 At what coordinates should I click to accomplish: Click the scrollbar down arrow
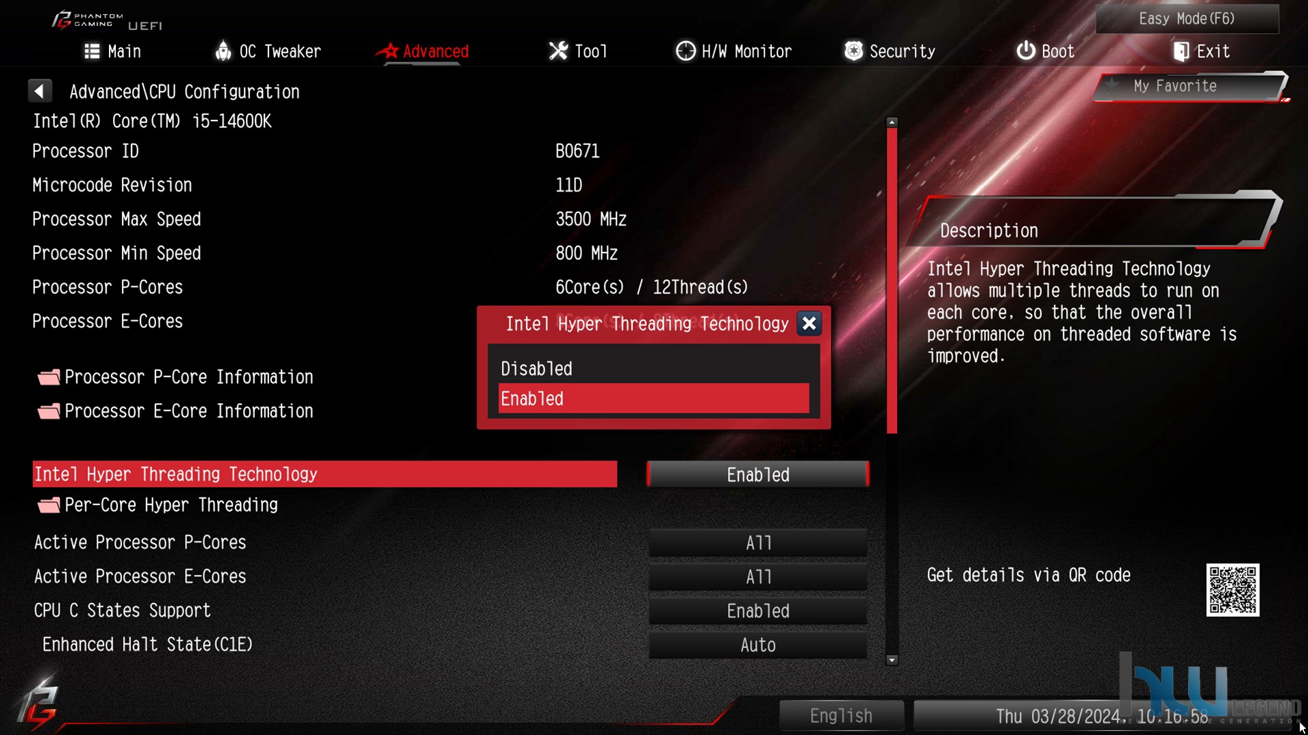click(x=892, y=660)
